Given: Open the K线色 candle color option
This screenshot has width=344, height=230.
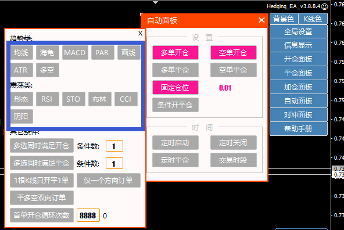Looking at the screenshot, I should click(x=313, y=19).
